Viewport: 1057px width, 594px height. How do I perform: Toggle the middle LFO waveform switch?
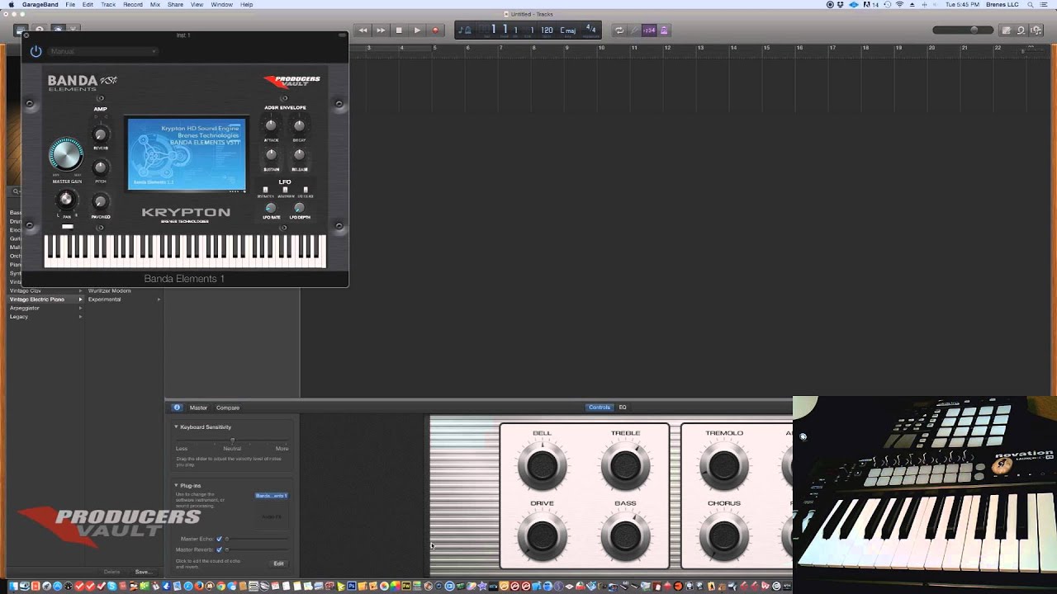pyautogui.click(x=286, y=190)
